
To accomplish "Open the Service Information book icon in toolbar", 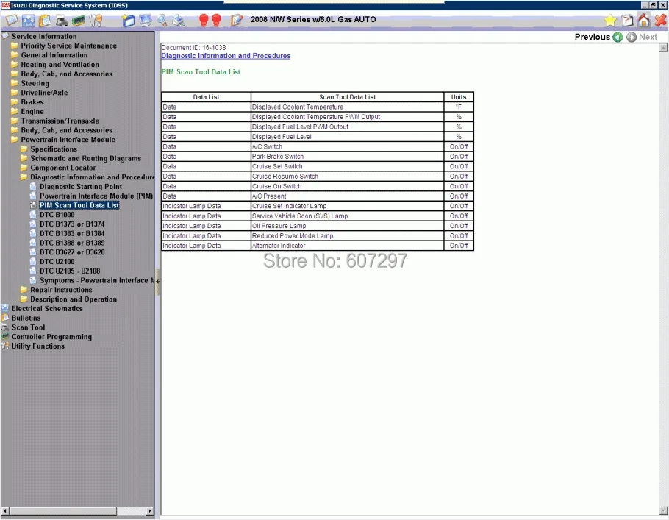I will pyautogui.click(x=11, y=20).
